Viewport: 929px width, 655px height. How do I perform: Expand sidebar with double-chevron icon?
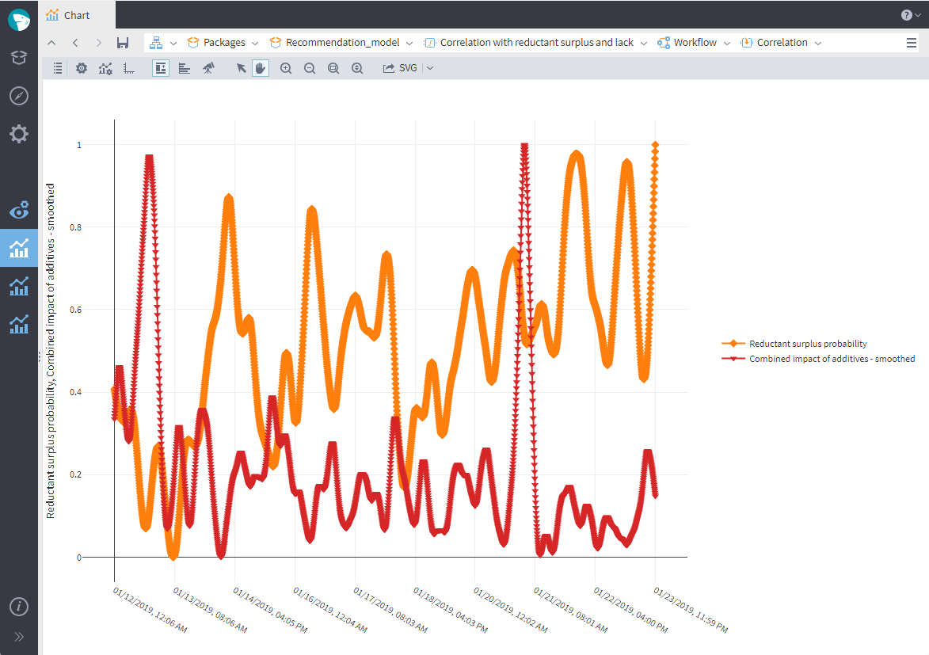(19, 637)
